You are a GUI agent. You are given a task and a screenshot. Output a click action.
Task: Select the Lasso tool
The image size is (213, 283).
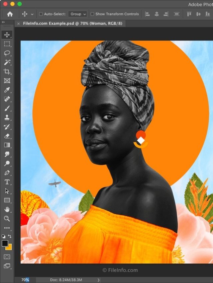(7, 53)
